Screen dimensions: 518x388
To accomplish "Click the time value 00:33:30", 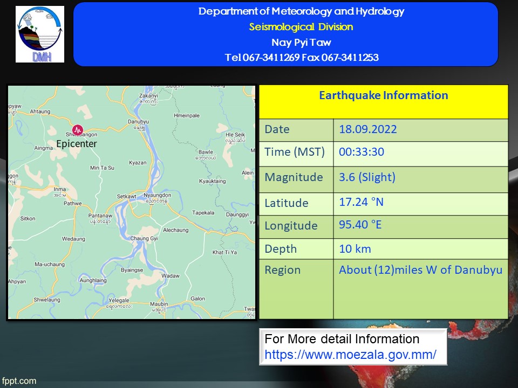I will [x=362, y=152].
